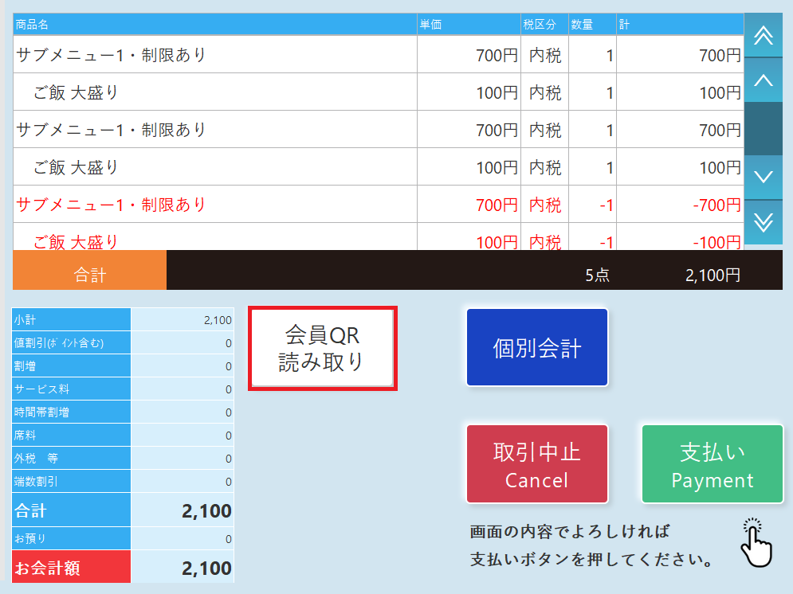
Task: Click the pointing hand icon below the Payment button
Action: (757, 542)
